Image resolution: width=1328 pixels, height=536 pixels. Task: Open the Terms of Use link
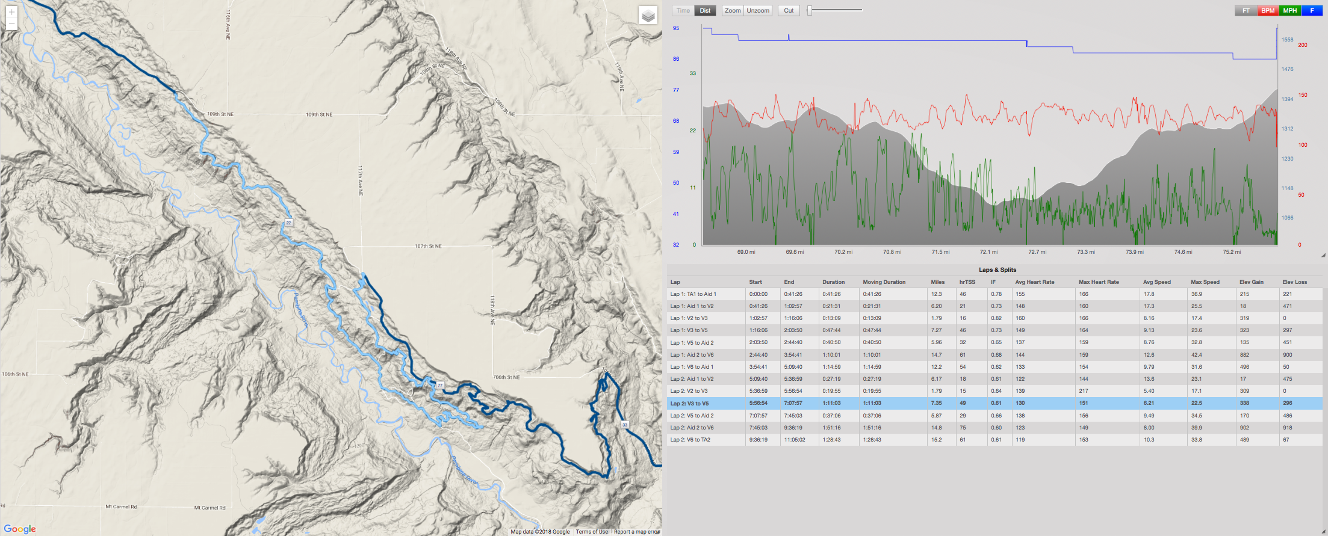tap(592, 532)
